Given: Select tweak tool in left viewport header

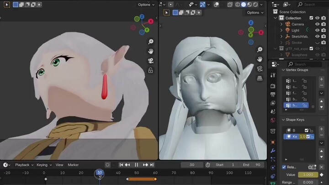Looking at the screenshot, I should coord(7,5).
